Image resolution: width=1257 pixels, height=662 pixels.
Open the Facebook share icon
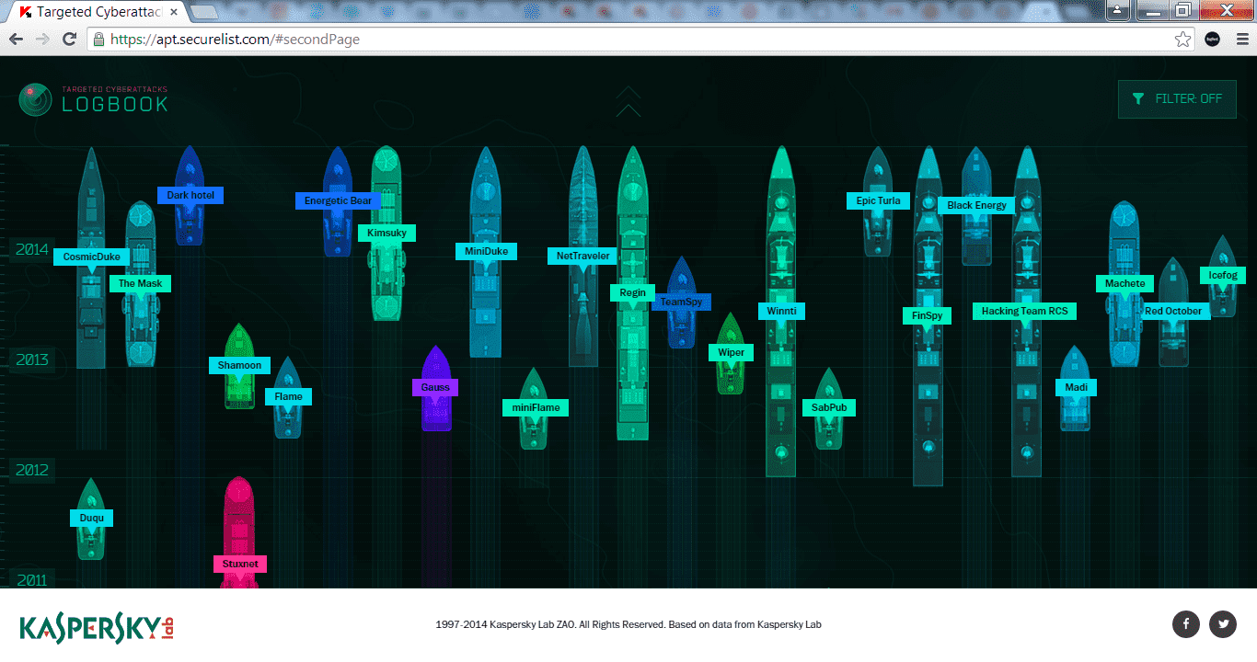pos(1186,624)
